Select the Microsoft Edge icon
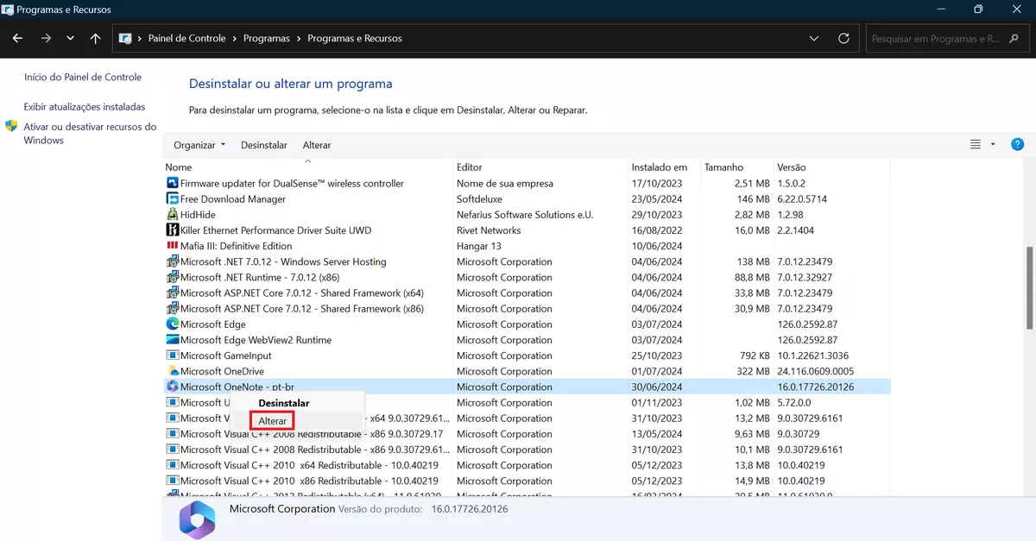 pyautogui.click(x=172, y=324)
